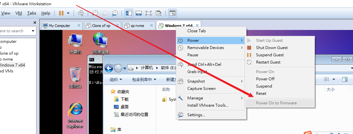Take a snapshot using the toolbar clock icon
This screenshot has height=134, width=353.
click(x=95, y=13)
